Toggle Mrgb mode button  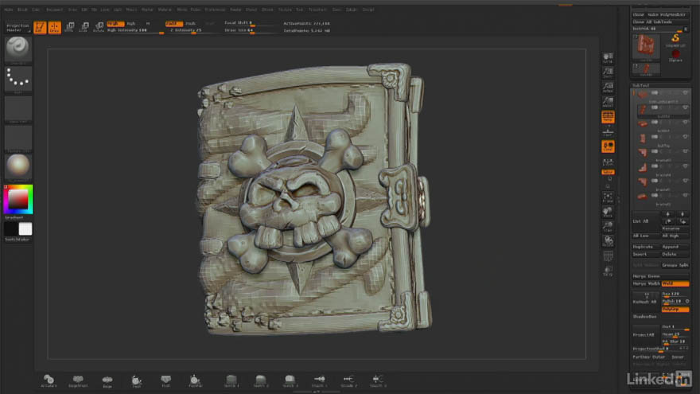[115, 24]
